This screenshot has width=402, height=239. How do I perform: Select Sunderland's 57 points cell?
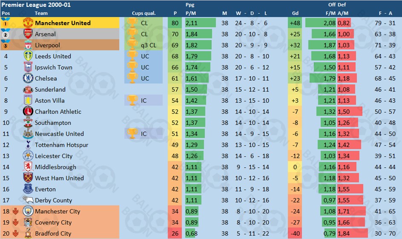point(175,89)
